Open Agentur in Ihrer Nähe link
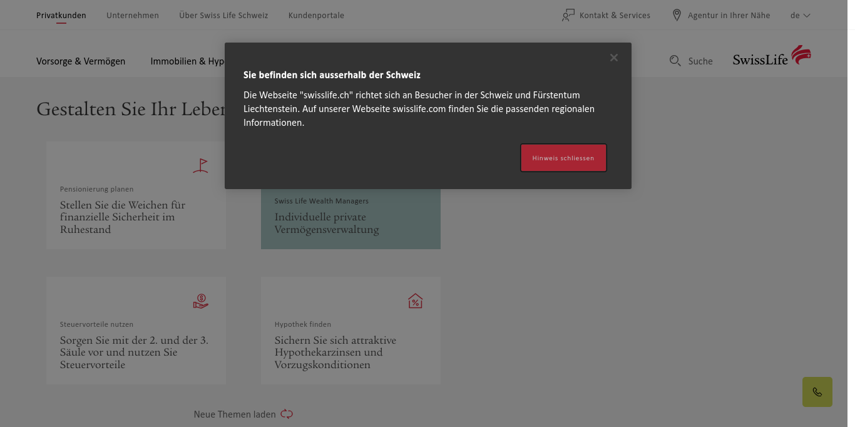This screenshot has height=427, width=855. (x=729, y=15)
